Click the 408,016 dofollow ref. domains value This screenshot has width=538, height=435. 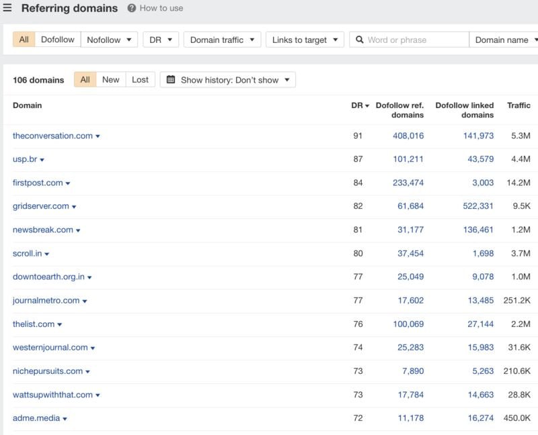pyautogui.click(x=408, y=136)
